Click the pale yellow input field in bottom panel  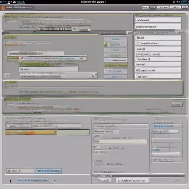[x=120, y=141]
